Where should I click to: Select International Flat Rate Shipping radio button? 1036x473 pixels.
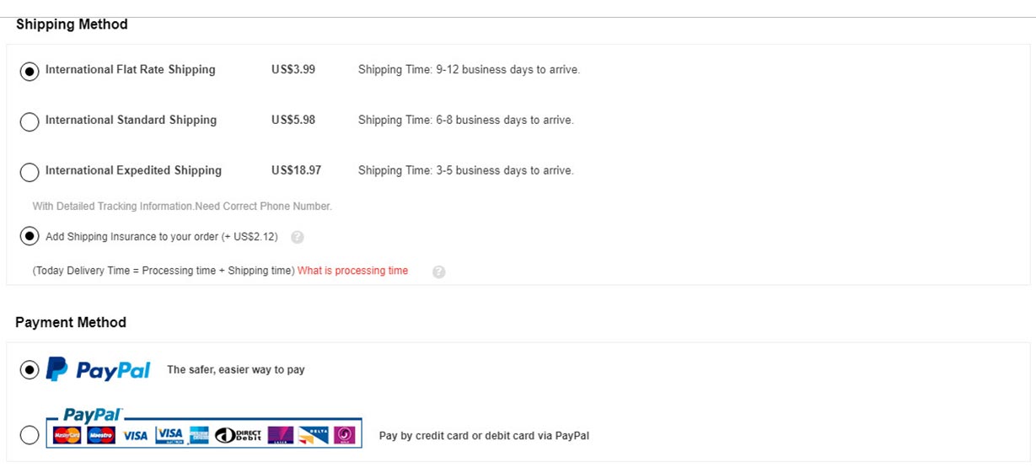click(30, 72)
